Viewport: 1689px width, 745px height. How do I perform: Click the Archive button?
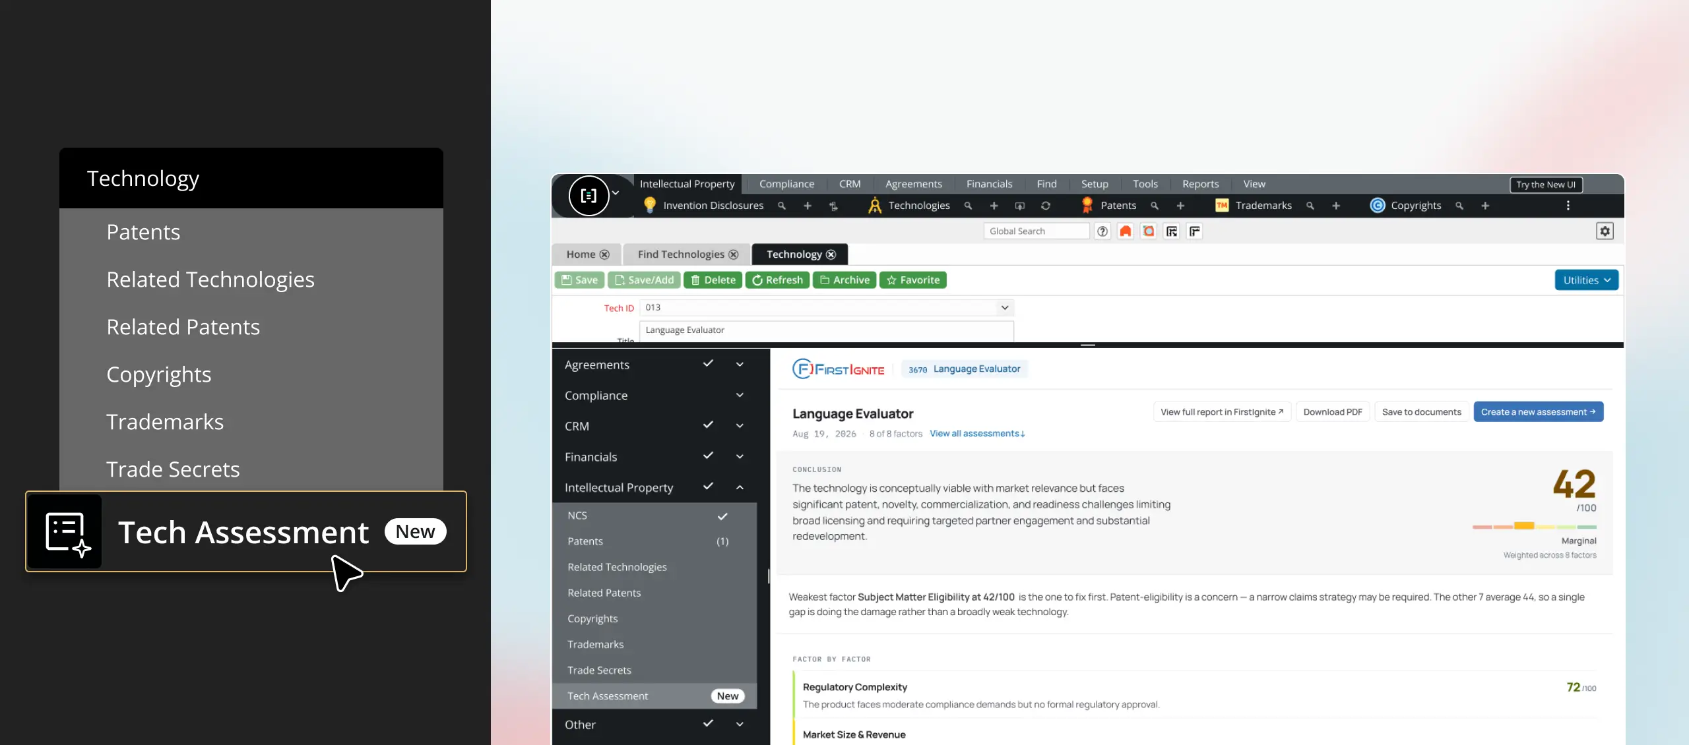coord(844,280)
